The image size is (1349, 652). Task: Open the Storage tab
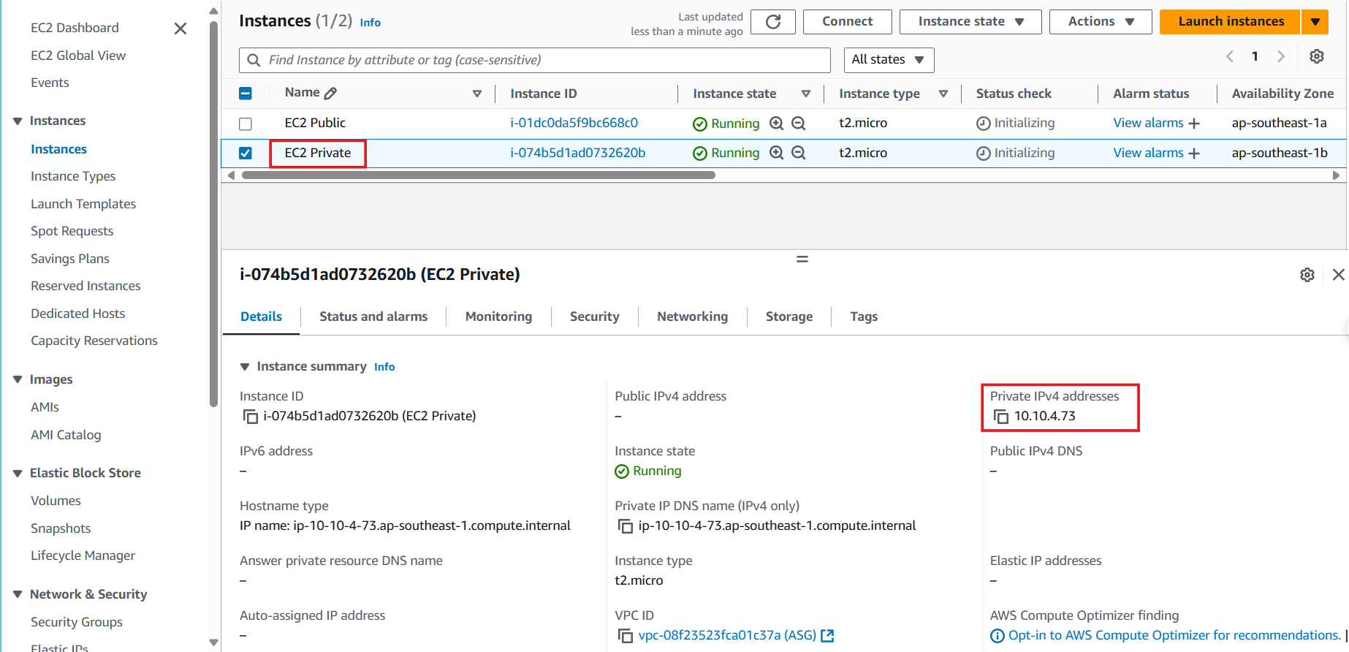click(789, 316)
